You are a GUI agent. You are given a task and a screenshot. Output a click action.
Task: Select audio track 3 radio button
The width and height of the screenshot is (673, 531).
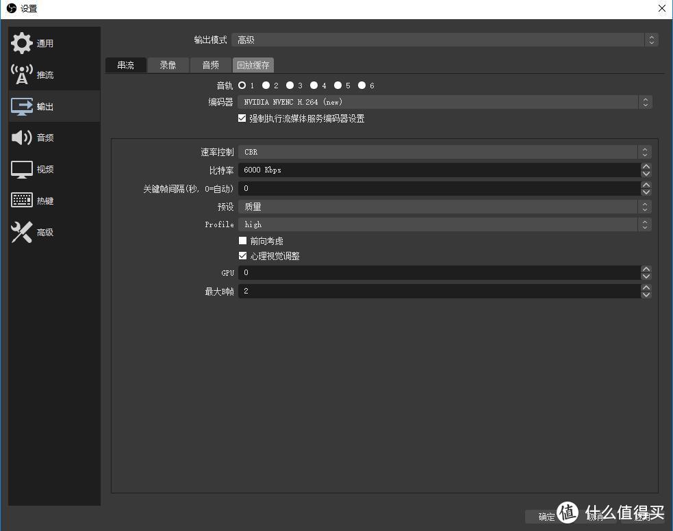(290, 86)
